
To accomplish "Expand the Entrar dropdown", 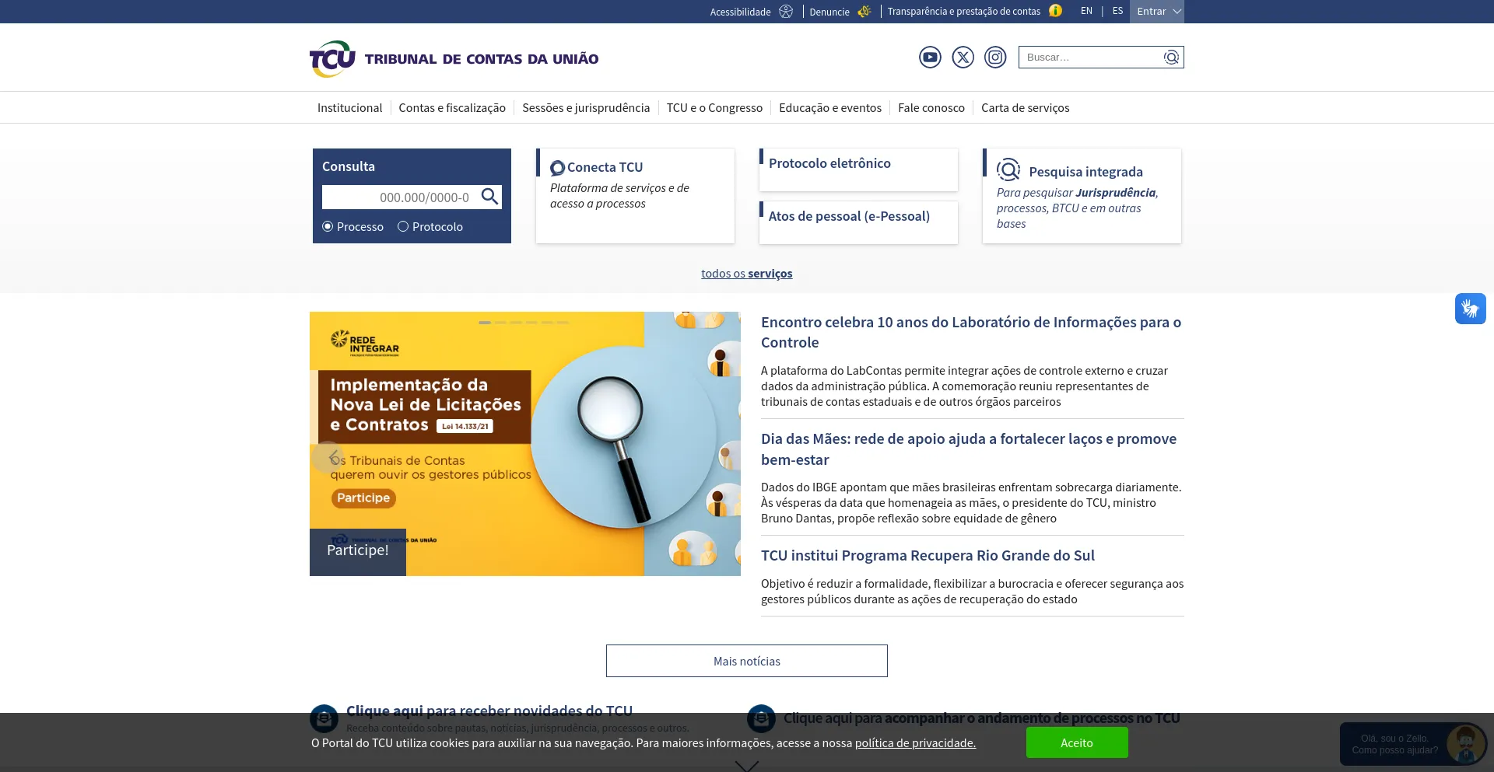I will 1157,12.
